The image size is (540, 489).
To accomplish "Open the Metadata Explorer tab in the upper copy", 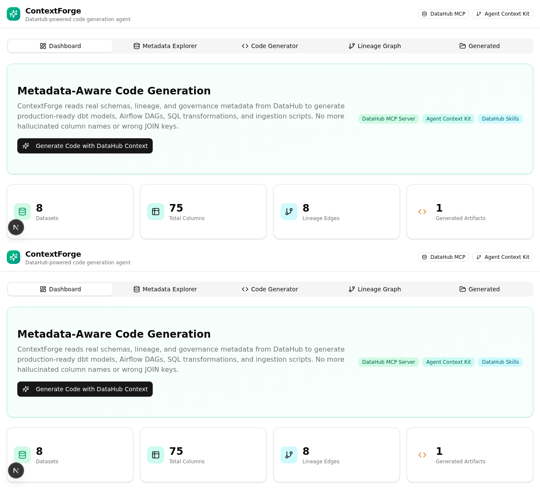I will point(165,46).
